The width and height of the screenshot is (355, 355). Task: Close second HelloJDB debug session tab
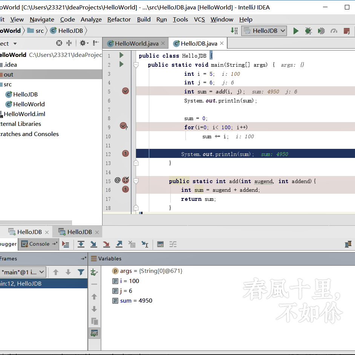pyautogui.click(x=97, y=232)
